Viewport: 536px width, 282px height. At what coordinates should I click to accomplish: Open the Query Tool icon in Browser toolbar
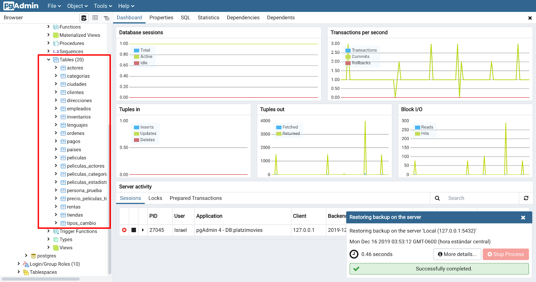(84, 18)
